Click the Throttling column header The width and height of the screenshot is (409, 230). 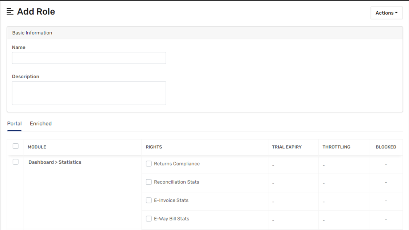pos(336,147)
